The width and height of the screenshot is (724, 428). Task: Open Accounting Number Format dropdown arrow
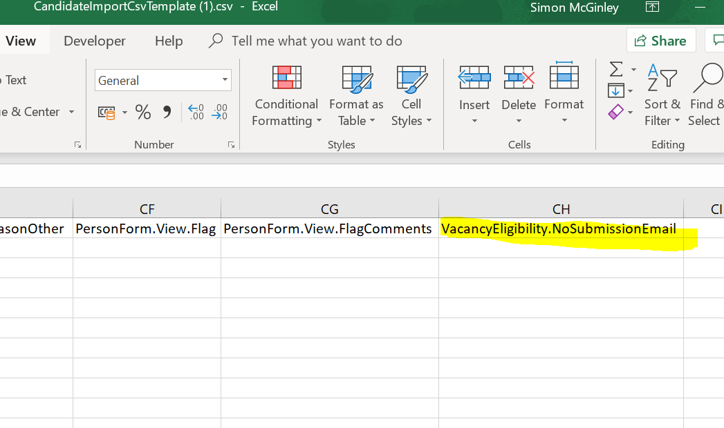124,113
